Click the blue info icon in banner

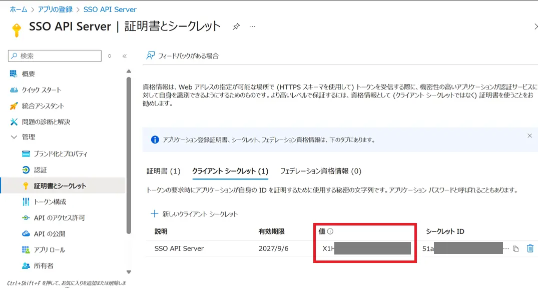pyautogui.click(x=155, y=140)
